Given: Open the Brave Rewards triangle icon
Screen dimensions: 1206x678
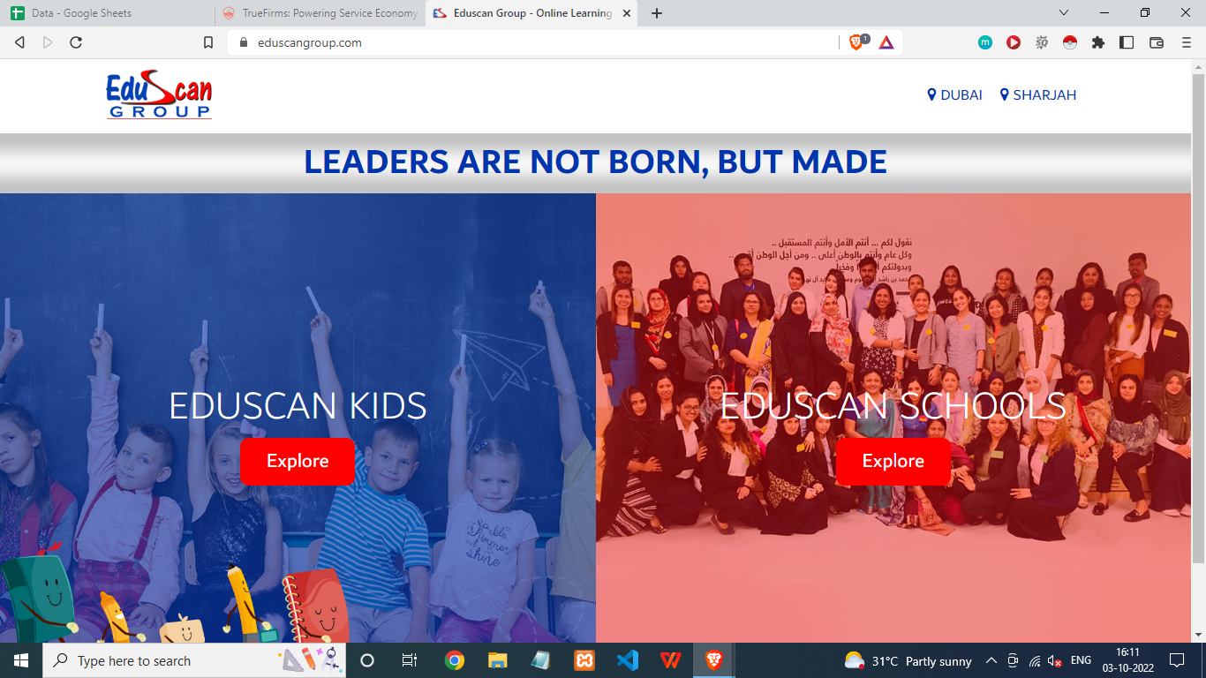Looking at the screenshot, I should click(x=886, y=42).
